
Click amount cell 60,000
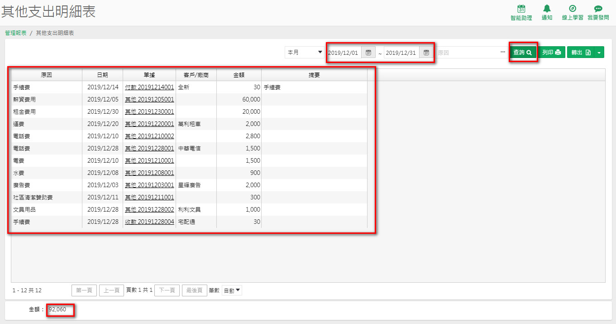(x=239, y=100)
